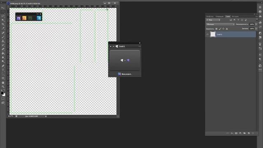The height and width of the screenshot is (148, 263).
Task: Add a layer mask
Action: tap(236, 133)
